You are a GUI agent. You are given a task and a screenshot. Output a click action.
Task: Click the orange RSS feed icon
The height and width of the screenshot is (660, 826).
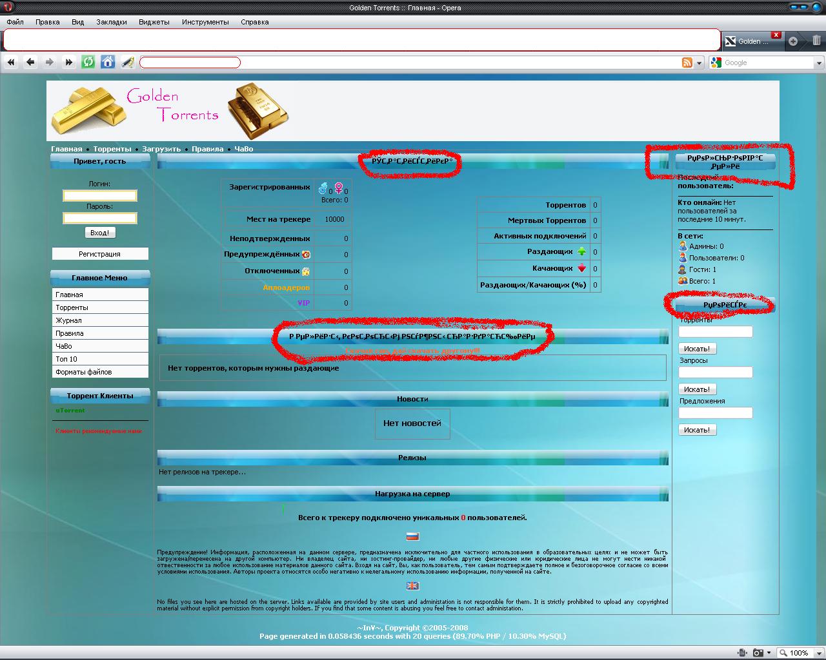(x=687, y=63)
